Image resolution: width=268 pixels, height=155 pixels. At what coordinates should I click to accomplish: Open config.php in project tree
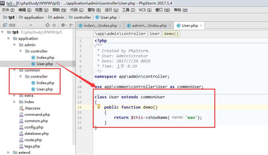coord(34,127)
